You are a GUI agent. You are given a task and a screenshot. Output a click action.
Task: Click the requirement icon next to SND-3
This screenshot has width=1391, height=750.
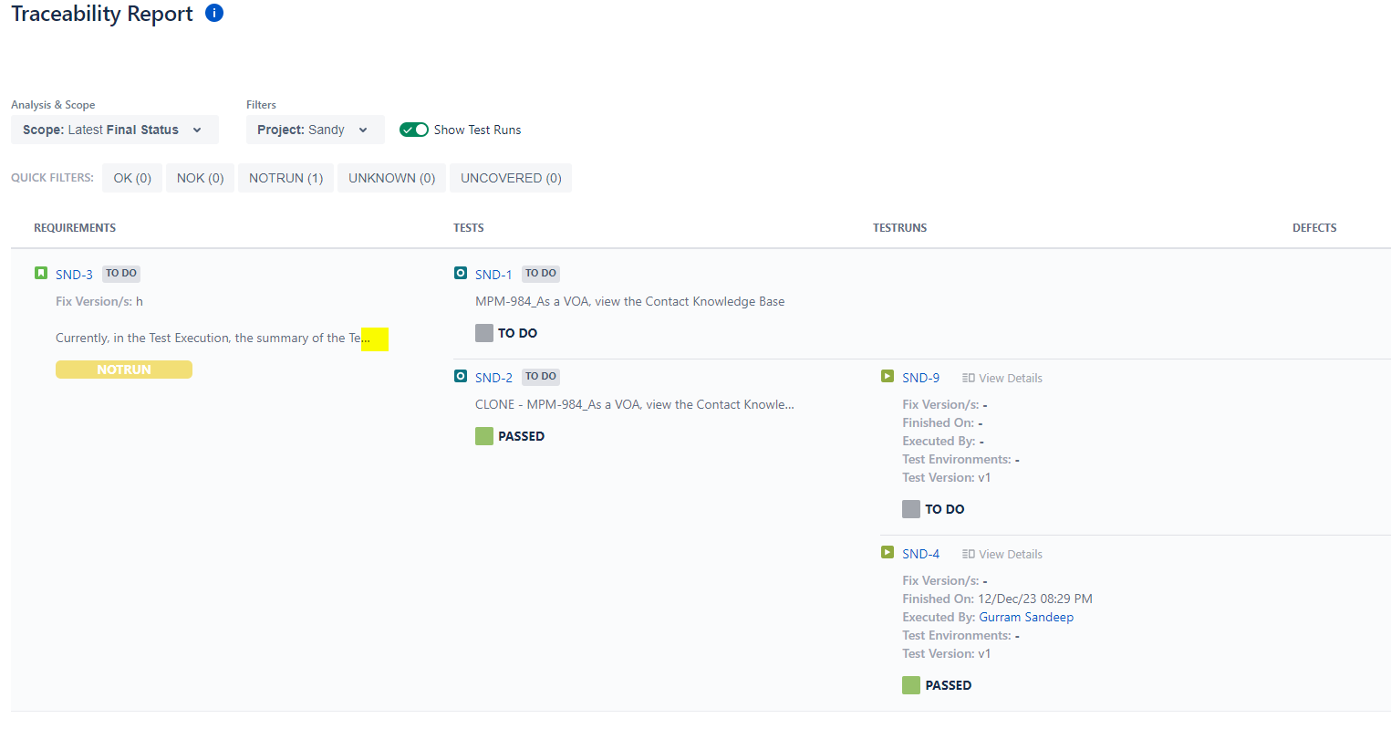[x=41, y=273]
